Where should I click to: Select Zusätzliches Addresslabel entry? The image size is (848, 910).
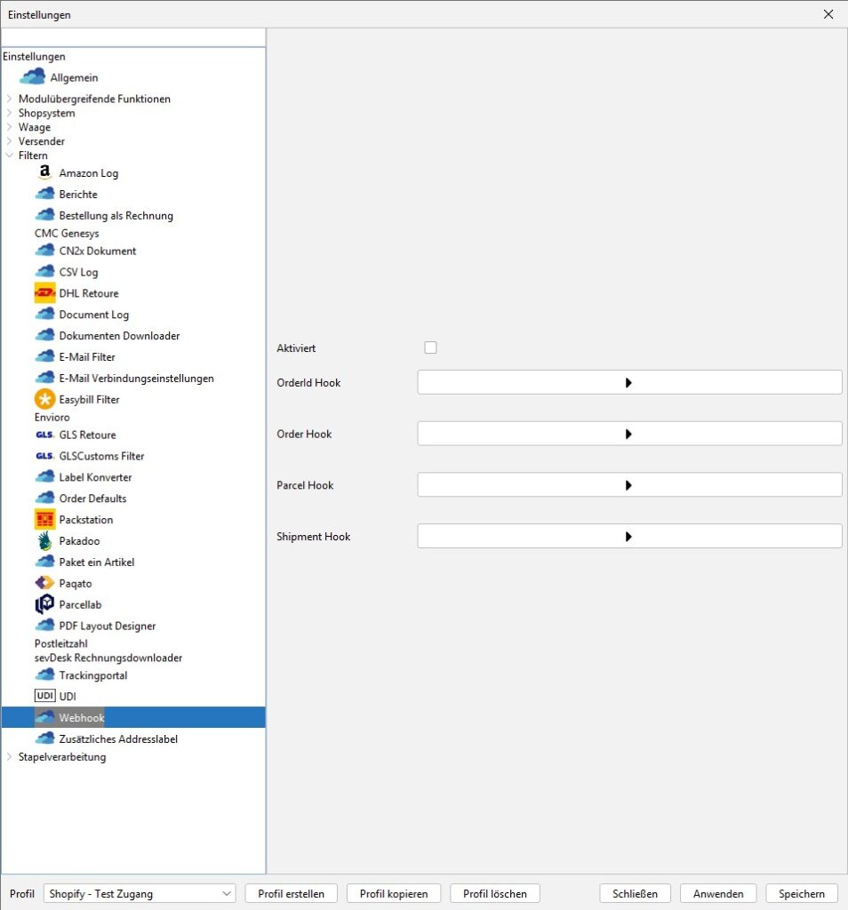tap(117, 739)
